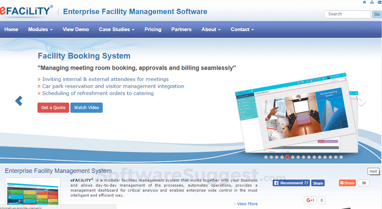Screen dimensions: 382x209
Task: Click the sitemap icon near top right
Action: click(372, 2)
